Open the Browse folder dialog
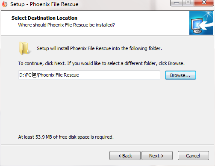Image resolution: width=215 pixels, height=166 pixels. coord(180,75)
